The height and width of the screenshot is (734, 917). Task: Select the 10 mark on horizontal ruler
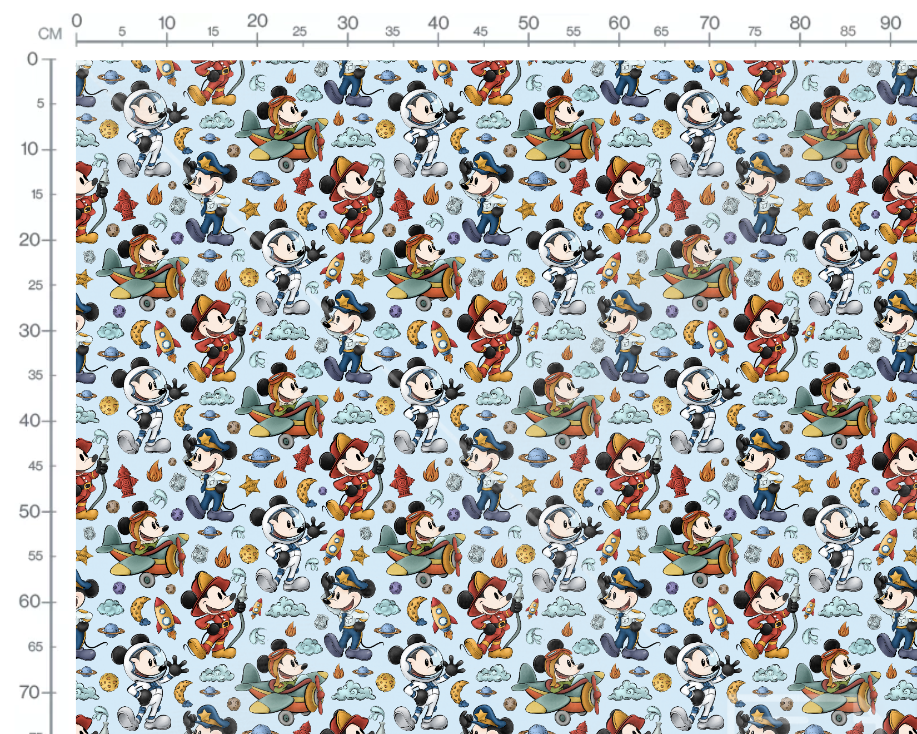tap(167, 23)
